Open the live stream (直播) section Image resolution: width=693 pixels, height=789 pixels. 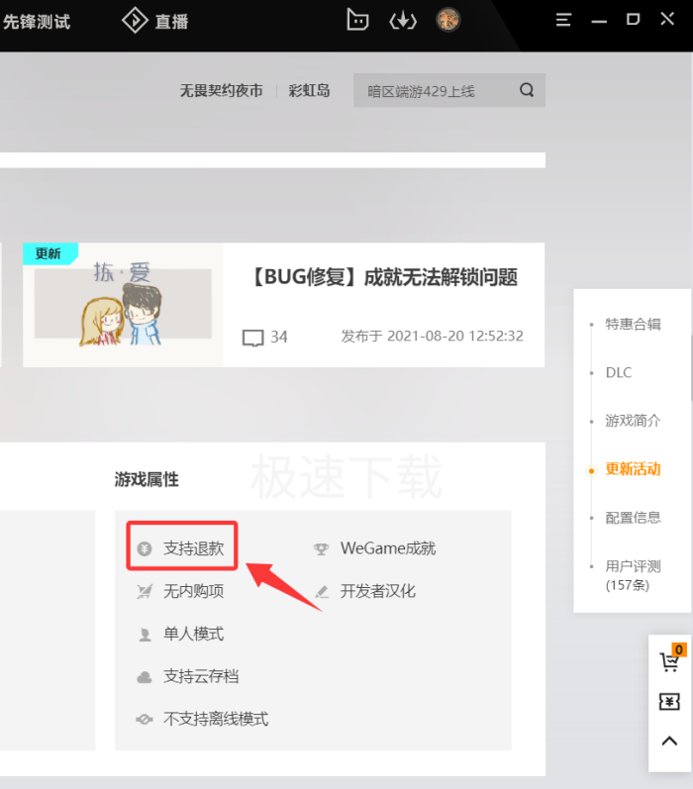point(155,21)
